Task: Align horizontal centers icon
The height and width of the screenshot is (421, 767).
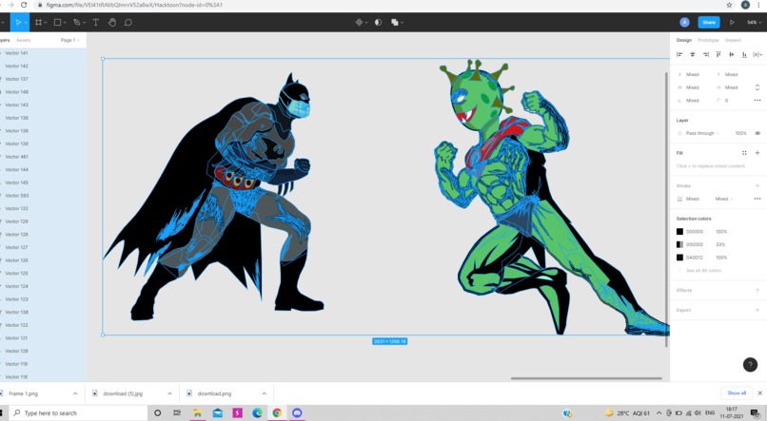Action: (x=692, y=55)
